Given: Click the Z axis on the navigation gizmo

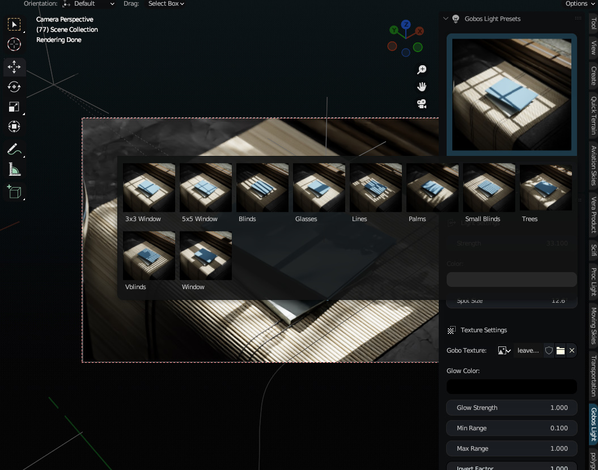Looking at the screenshot, I should [x=405, y=25].
